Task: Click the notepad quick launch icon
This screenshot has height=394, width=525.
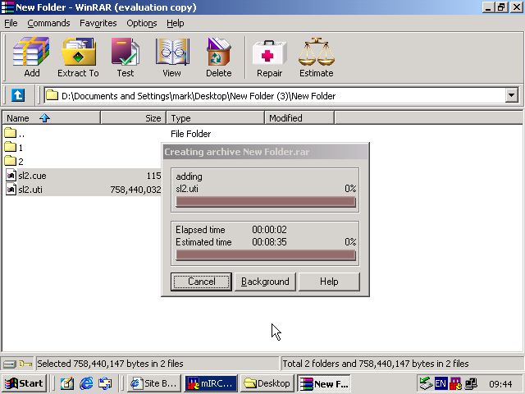Action: pos(67,383)
